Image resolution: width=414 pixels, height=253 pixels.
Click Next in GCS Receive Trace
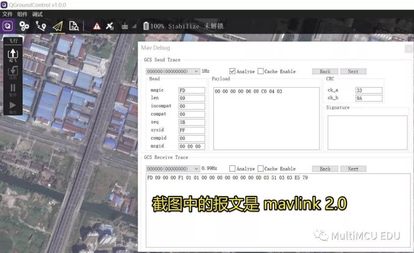(x=353, y=169)
